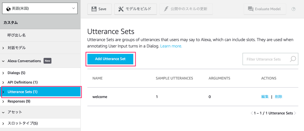Open the Learn more link
304x131 pixels.
[171, 46]
